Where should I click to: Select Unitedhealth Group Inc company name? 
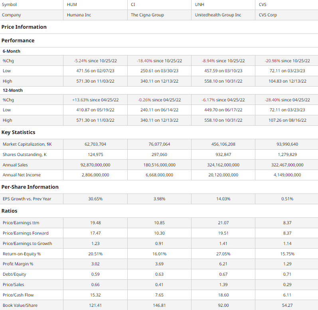(218, 15)
